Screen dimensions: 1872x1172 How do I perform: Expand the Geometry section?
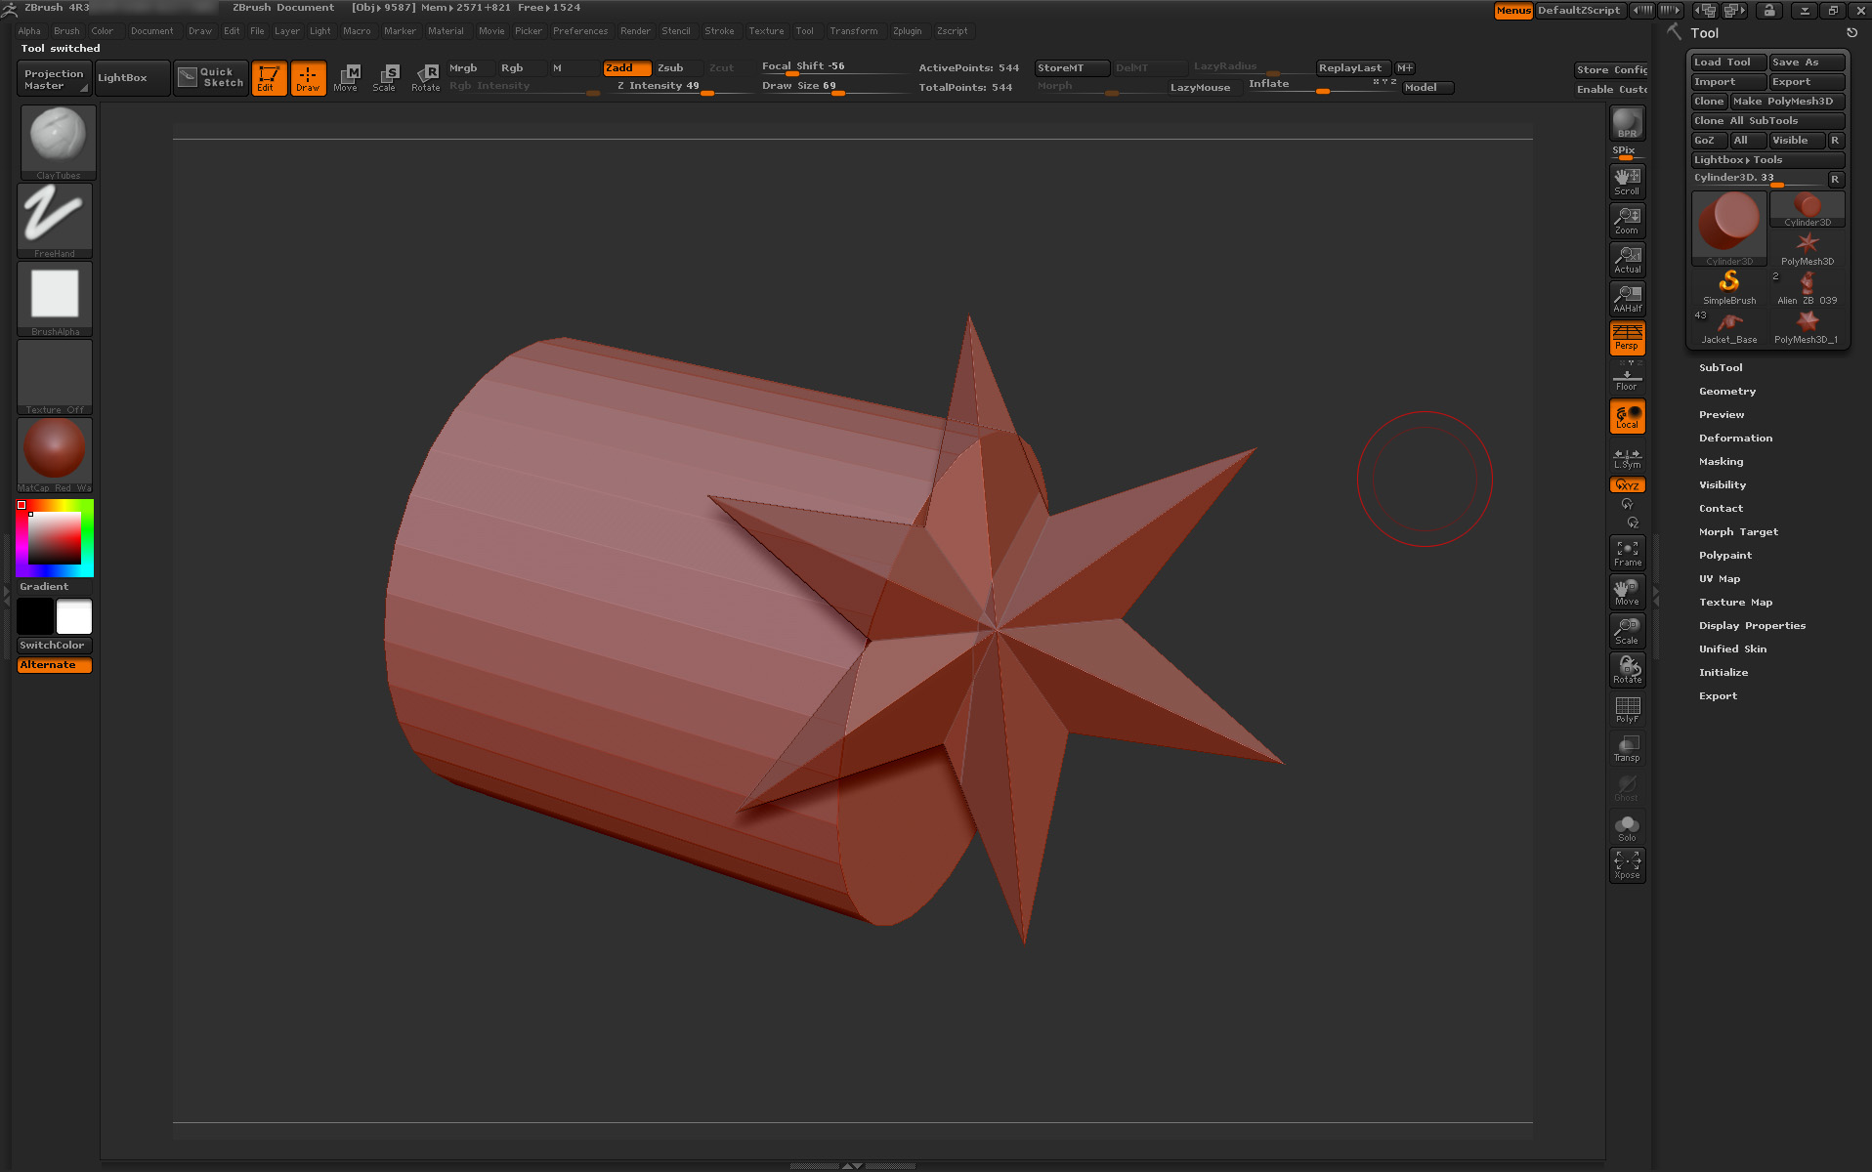1726,391
